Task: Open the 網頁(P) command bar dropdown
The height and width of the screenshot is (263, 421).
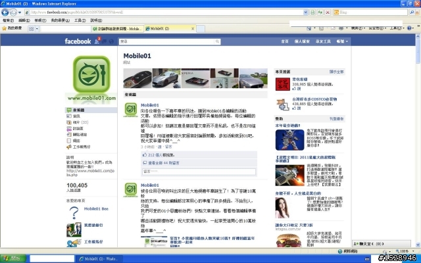Action: (x=358, y=28)
